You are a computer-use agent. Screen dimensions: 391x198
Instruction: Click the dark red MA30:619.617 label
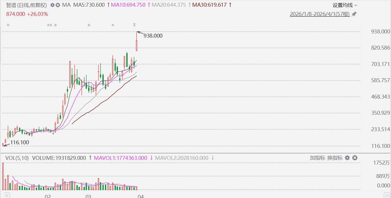[x=209, y=5]
